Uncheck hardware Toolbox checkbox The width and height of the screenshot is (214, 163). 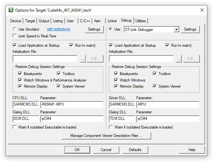155,74
